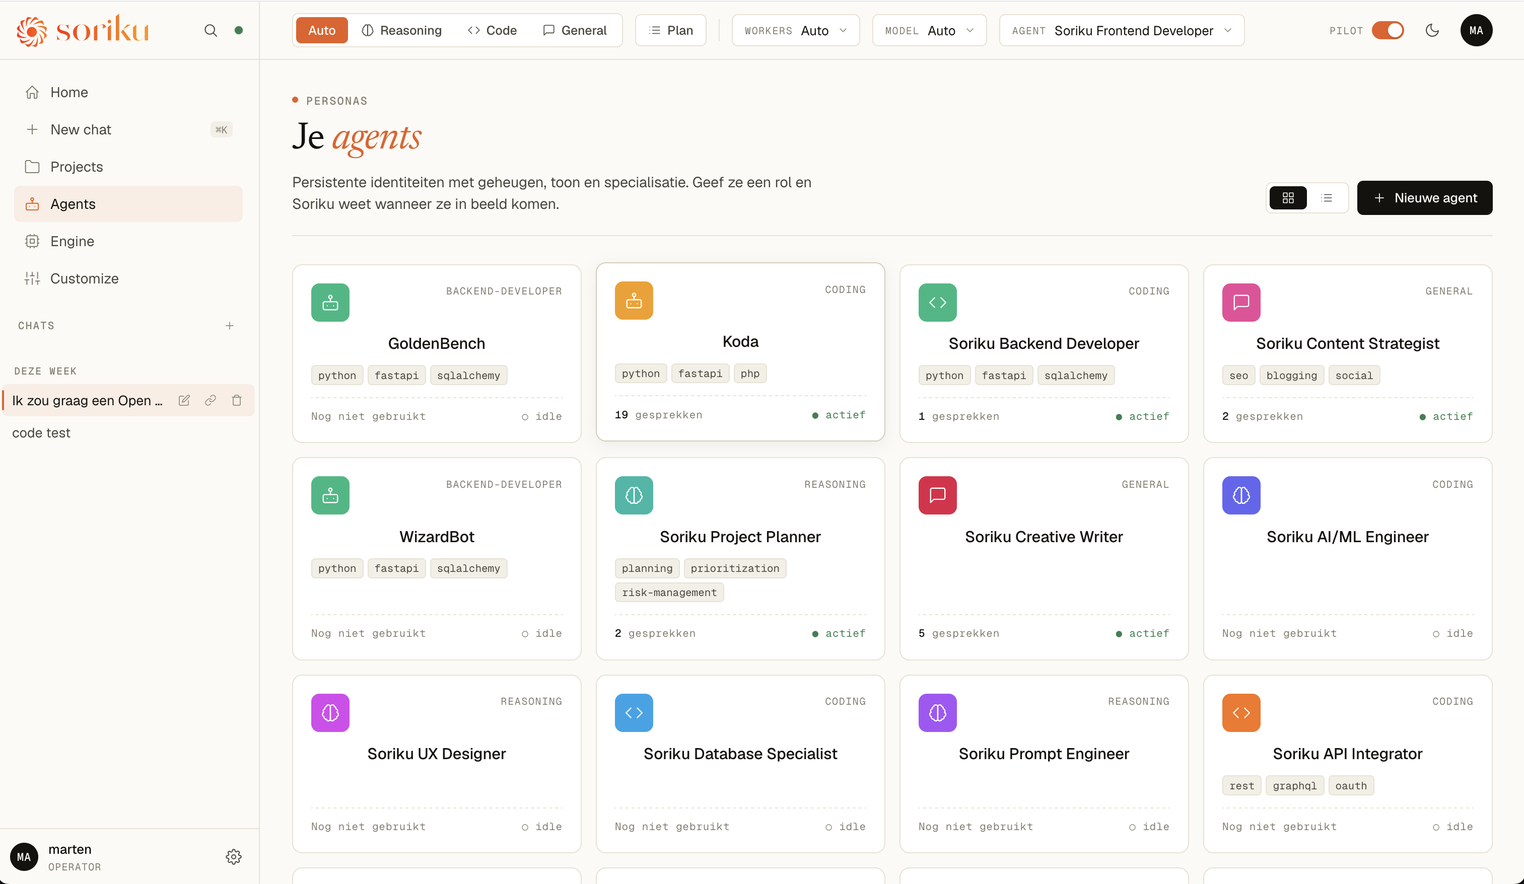Open the AGENT Soriku Frontend Developer dropdown
This screenshot has height=884, width=1524.
click(1121, 30)
